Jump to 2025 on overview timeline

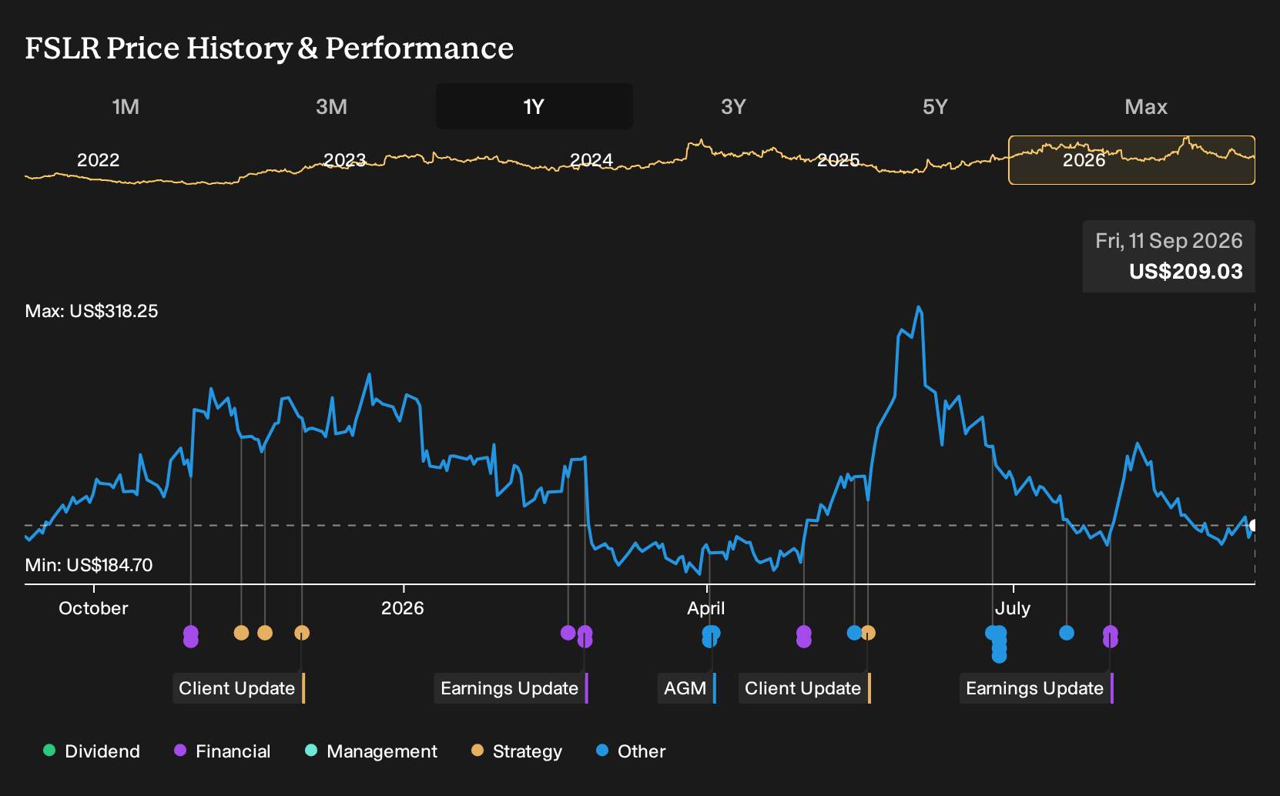pos(838,160)
